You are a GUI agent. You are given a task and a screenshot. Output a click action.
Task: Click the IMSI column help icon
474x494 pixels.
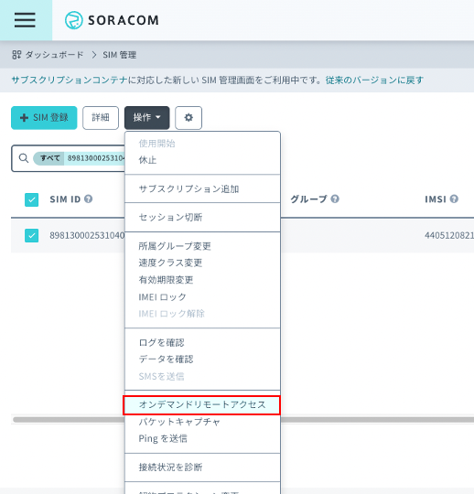[454, 199]
